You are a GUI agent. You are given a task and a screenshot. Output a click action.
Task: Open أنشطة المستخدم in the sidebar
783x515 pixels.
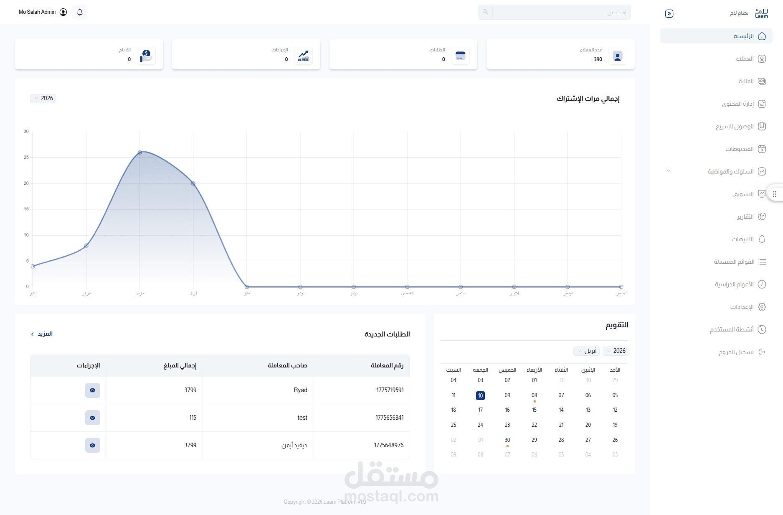716,330
